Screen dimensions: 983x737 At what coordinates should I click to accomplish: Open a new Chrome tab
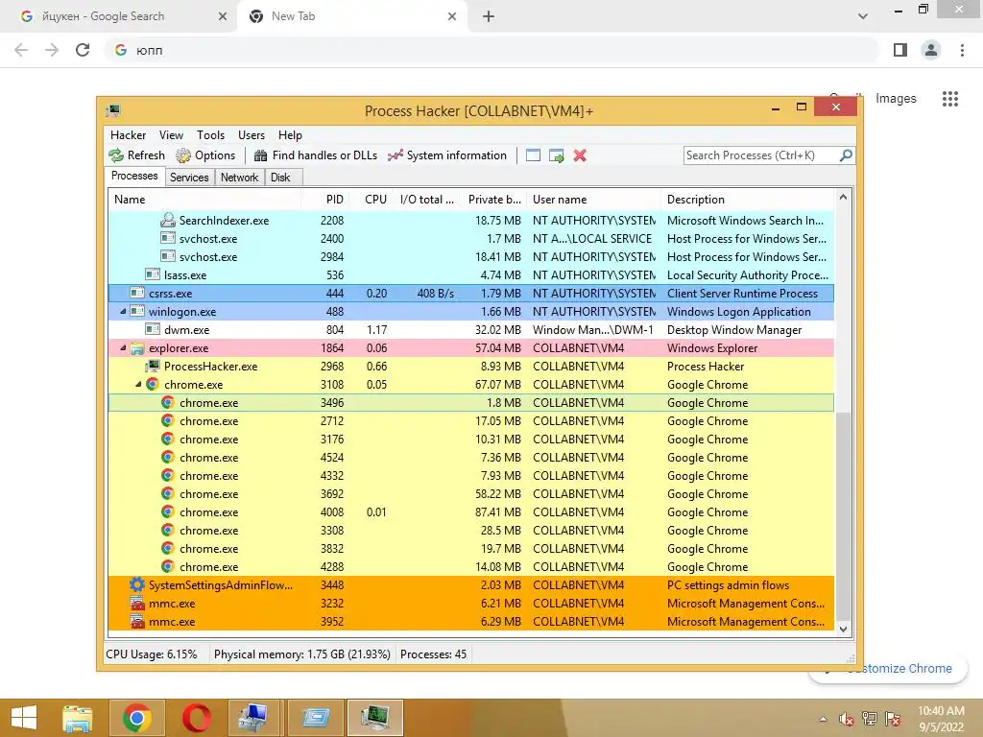pos(489,16)
